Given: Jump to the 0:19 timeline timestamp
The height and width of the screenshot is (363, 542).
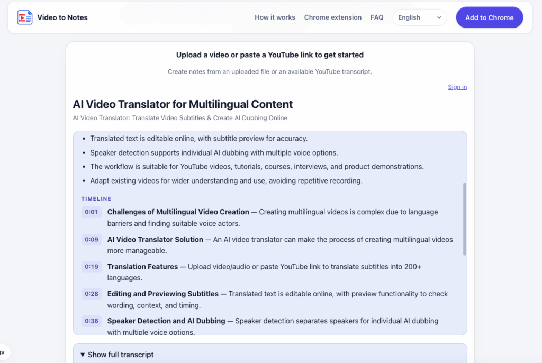Looking at the screenshot, I should [92, 267].
